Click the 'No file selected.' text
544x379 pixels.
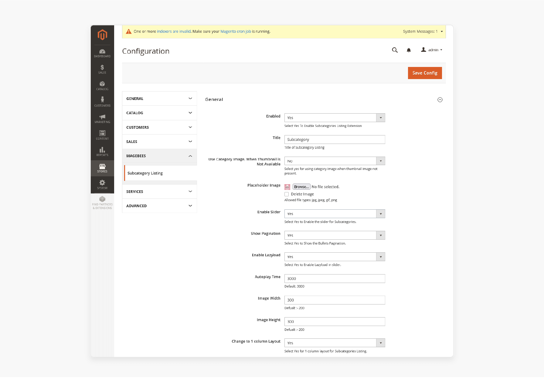325,187
